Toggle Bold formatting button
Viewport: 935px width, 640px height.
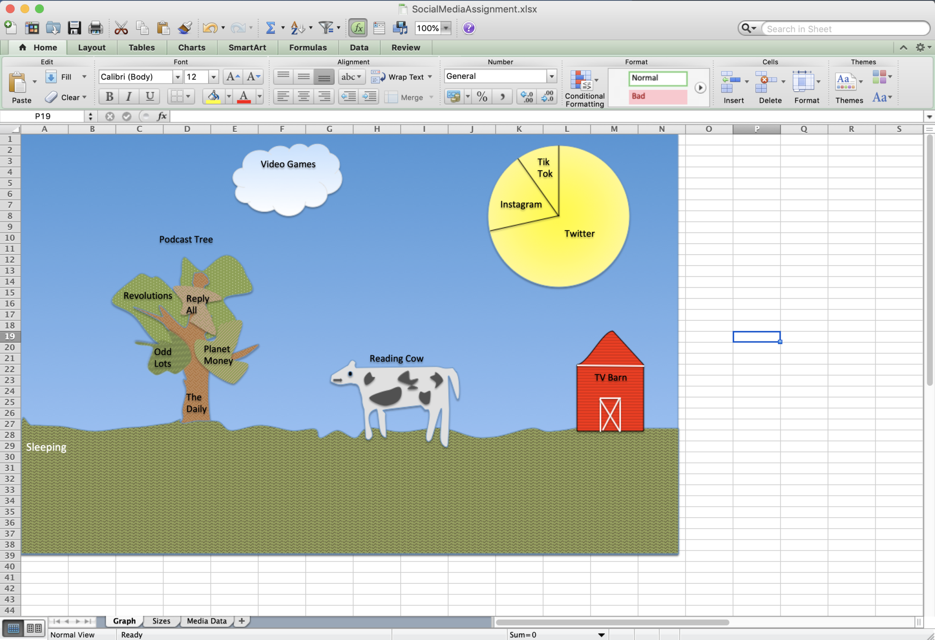tap(110, 96)
